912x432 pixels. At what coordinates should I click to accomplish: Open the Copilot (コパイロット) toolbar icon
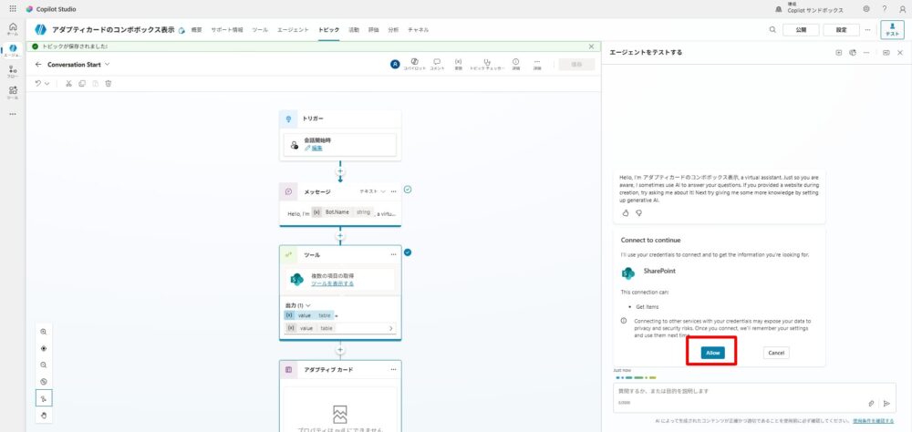[x=414, y=62]
